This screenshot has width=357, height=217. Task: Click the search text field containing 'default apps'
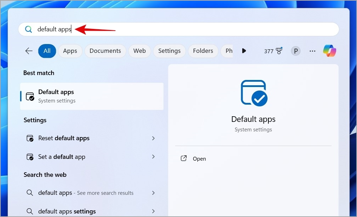point(179,29)
